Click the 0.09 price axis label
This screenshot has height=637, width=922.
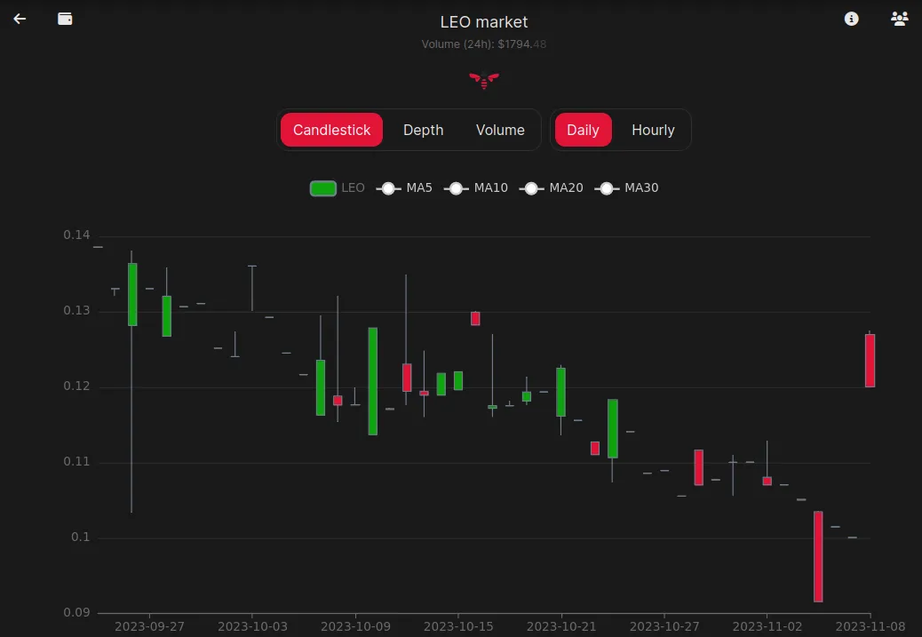tap(76, 612)
